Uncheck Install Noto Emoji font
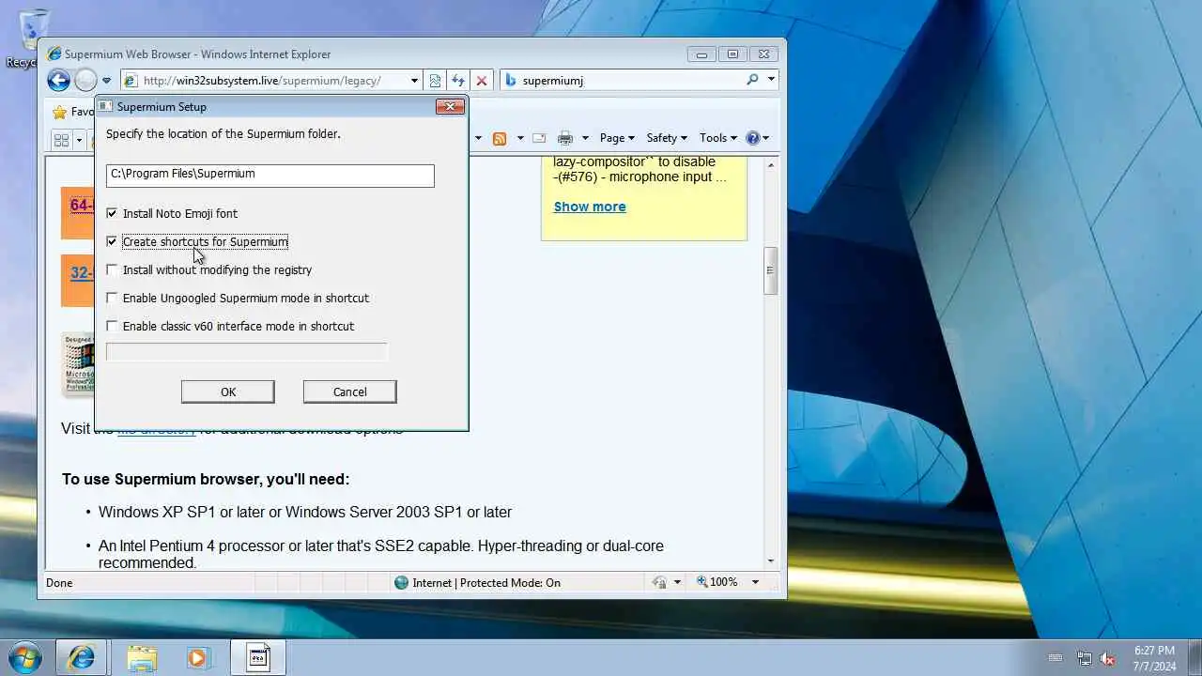 pos(112,214)
